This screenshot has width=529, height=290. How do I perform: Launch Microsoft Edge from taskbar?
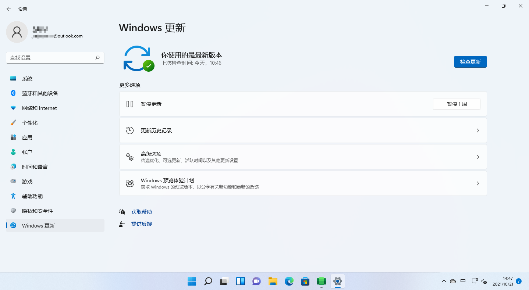pos(289,281)
